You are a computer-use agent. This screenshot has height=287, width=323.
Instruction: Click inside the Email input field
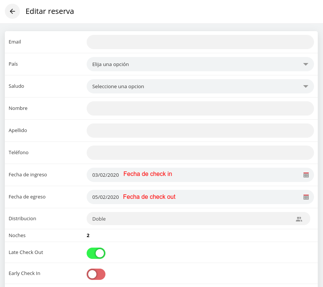(x=200, y=42)
